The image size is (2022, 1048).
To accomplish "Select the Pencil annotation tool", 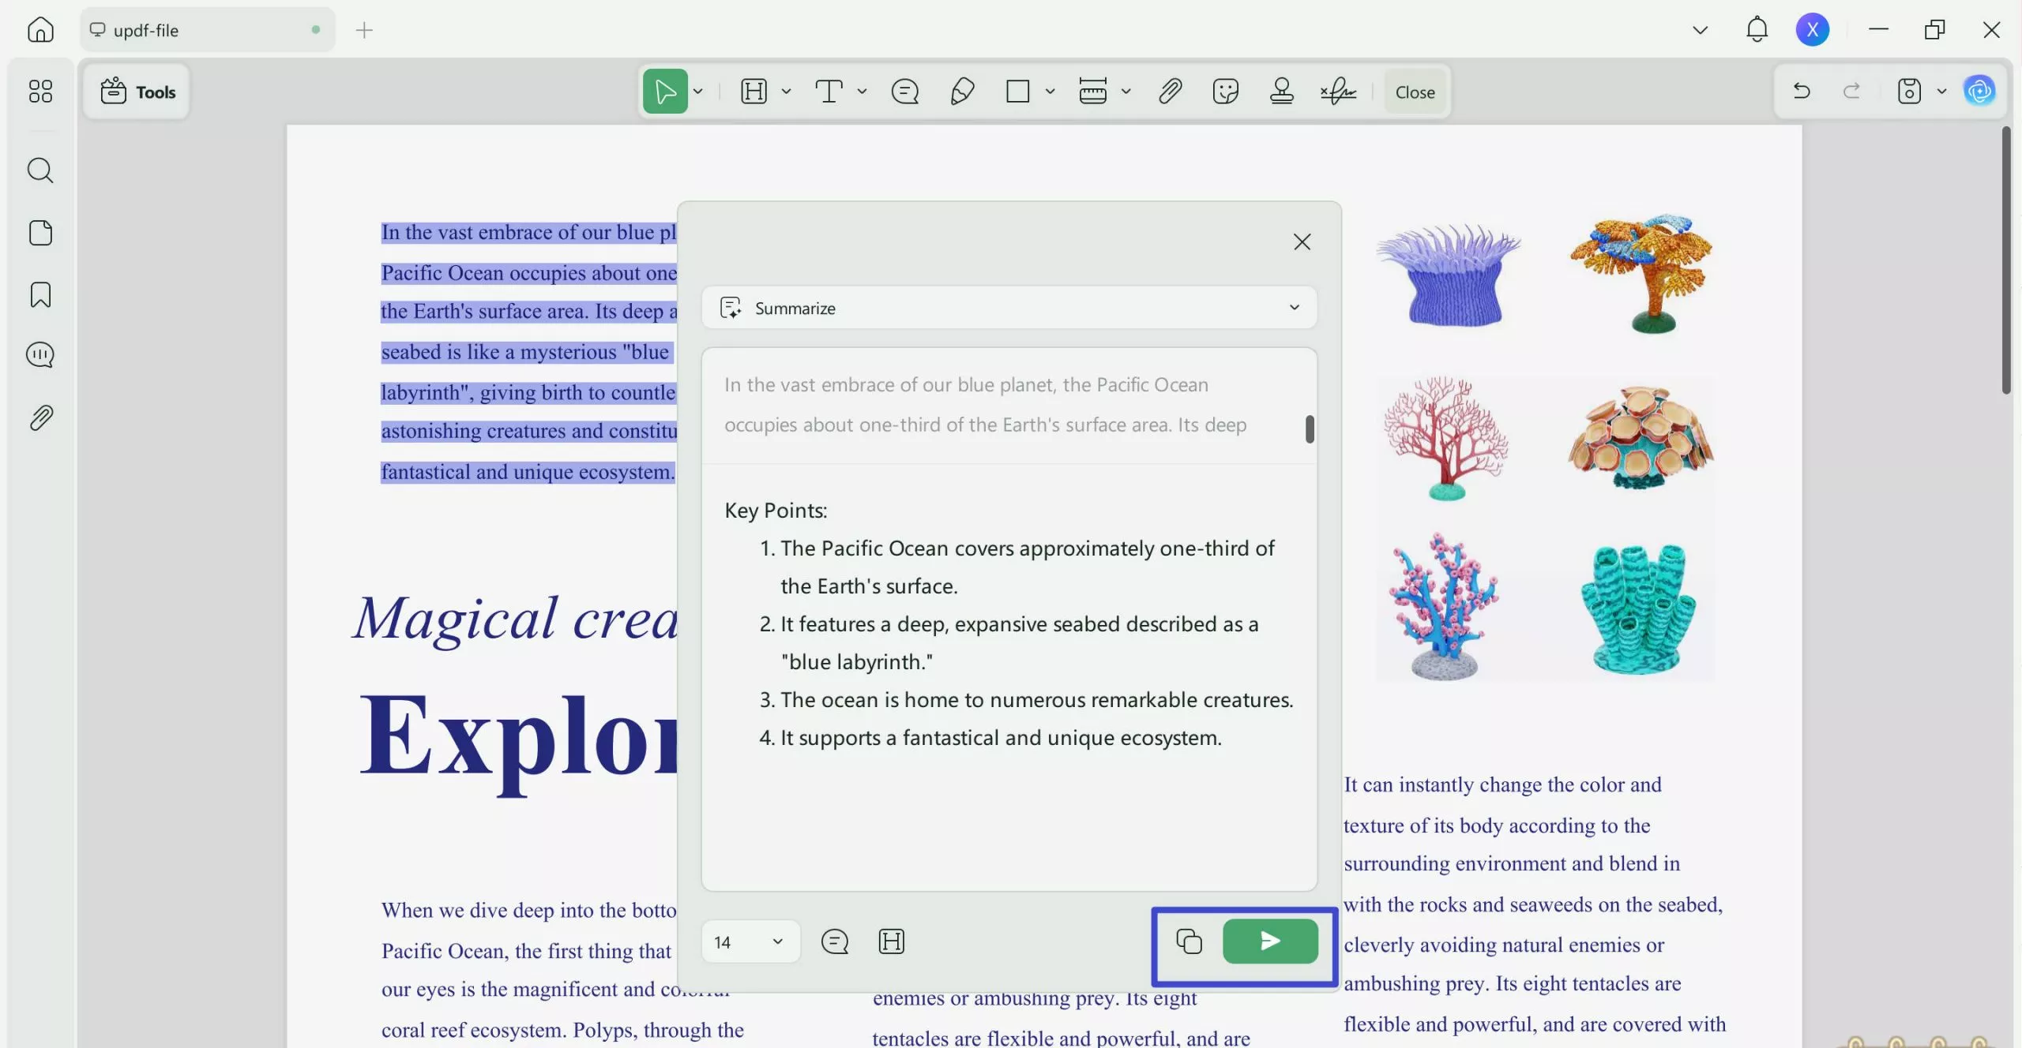I will click(960, 92).
